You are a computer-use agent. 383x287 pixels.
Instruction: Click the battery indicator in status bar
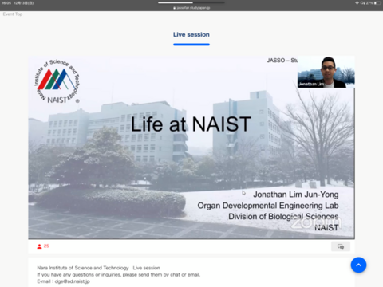pos(377,3)
